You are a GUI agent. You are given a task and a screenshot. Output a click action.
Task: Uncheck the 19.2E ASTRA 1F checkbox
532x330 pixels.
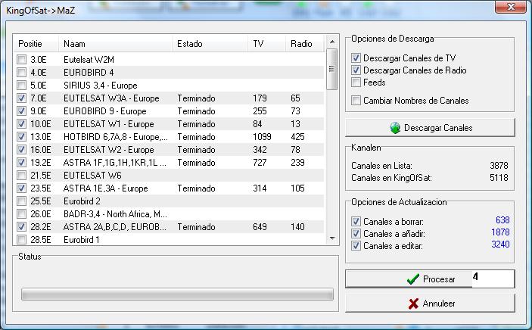21,163
